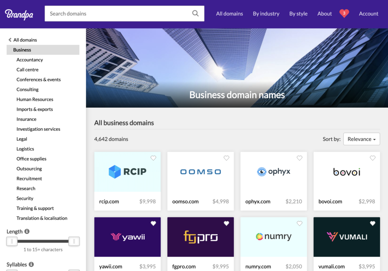Open the ophyx logo thumbnail
Viewport: 388px width, 271px height.
click(x=274, y=172)
